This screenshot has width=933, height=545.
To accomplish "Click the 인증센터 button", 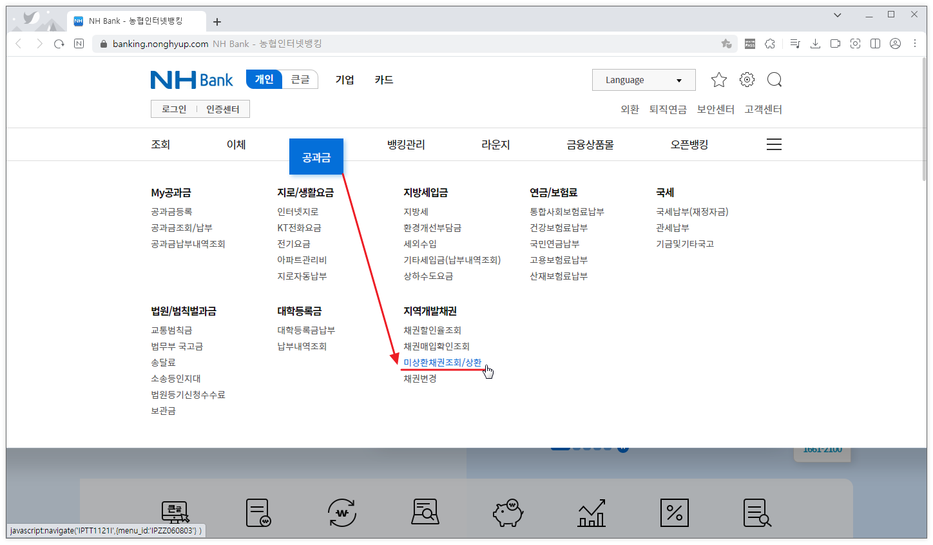I will (x=223, y=109).
